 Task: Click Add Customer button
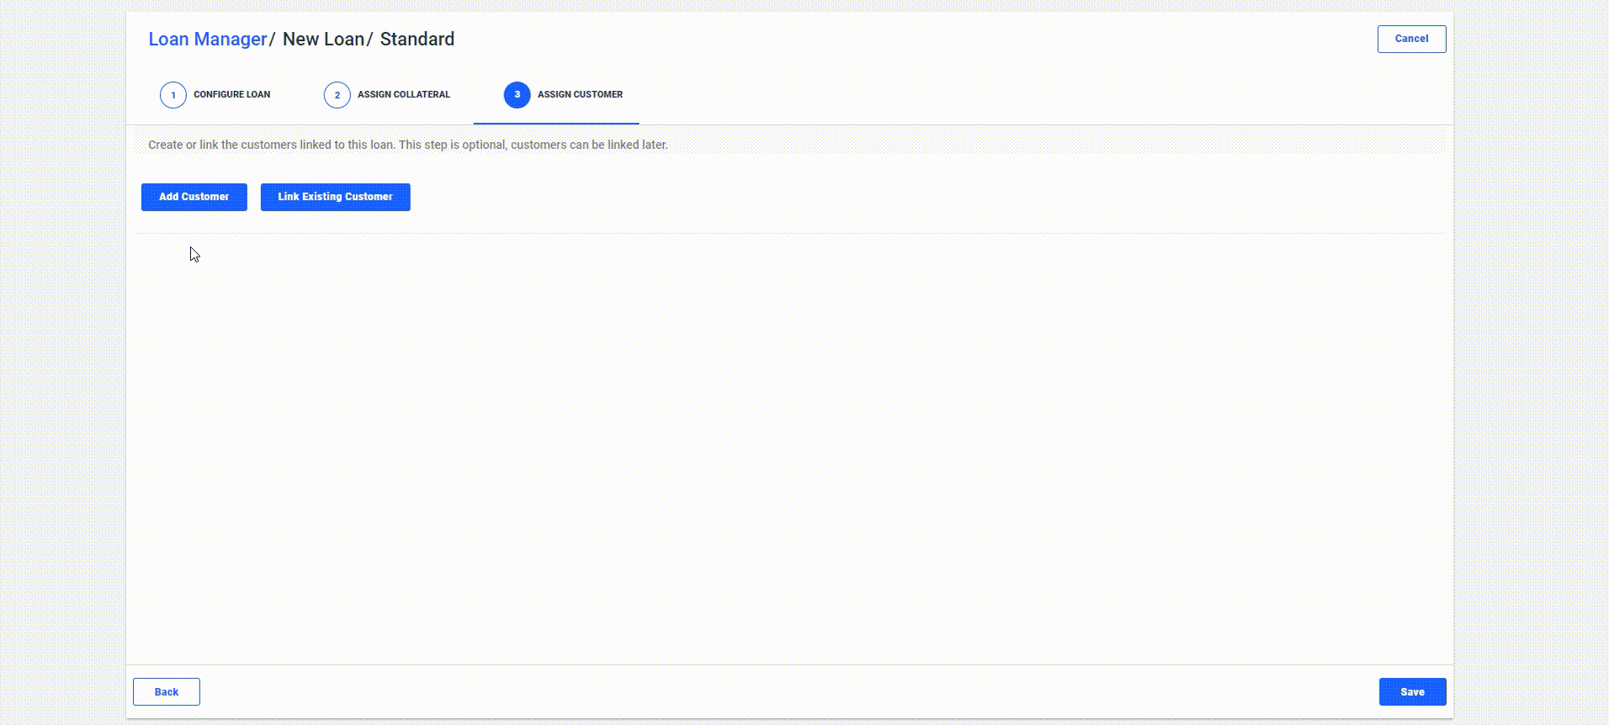pos(194,197)
